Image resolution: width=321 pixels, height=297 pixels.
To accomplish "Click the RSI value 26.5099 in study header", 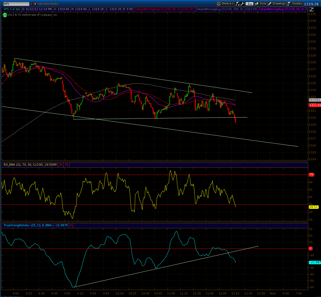I will (50, 165).
